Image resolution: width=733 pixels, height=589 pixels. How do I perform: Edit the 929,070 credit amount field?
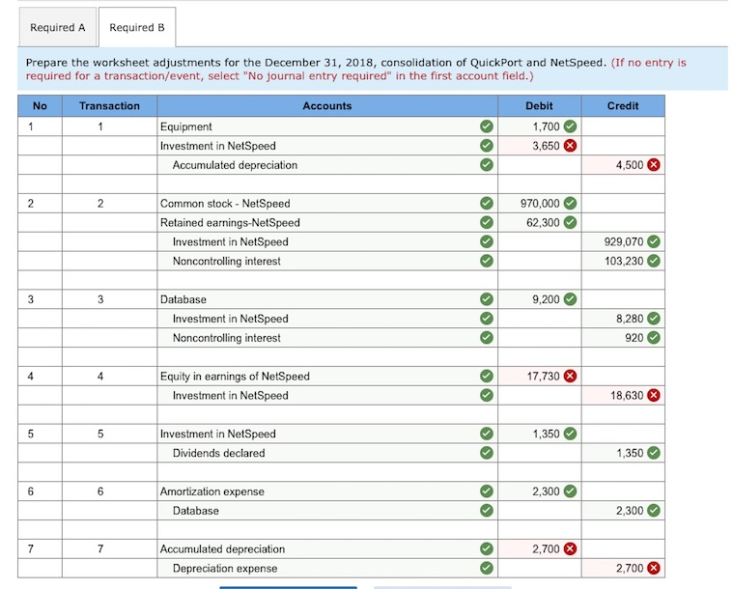point(623,241)
